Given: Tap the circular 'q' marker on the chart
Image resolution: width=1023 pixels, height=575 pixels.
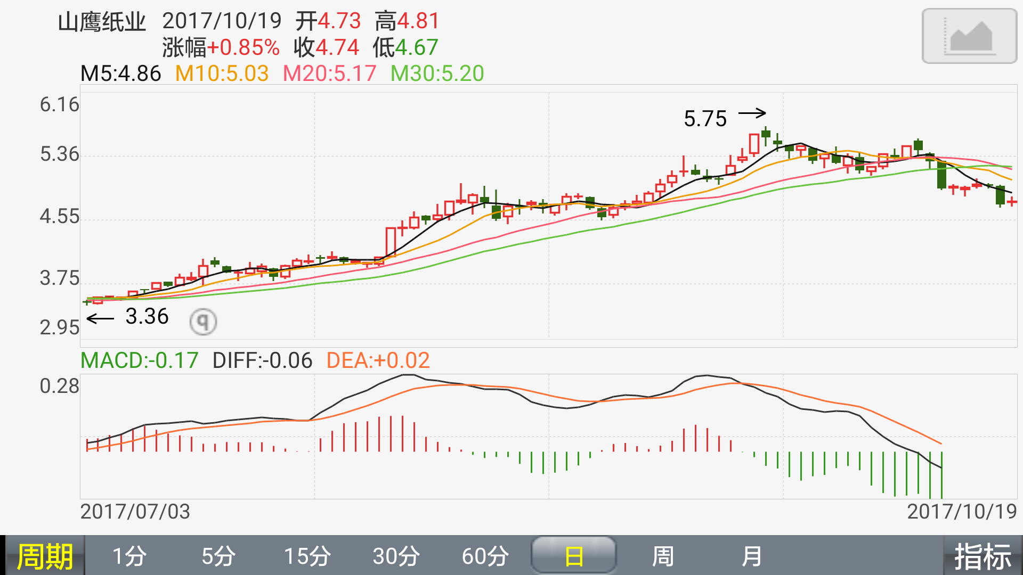Looking at the screenshot, I should click(203, 322).
